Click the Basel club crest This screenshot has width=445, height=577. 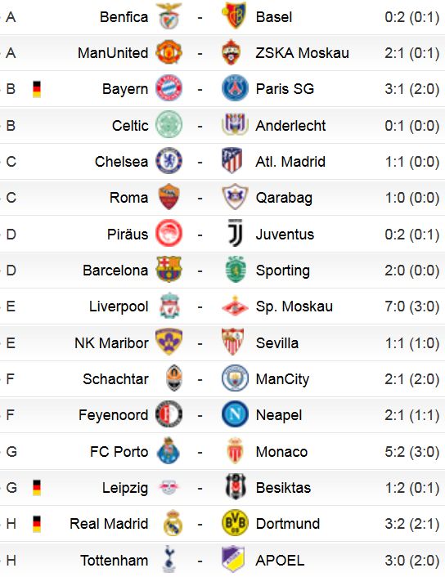(235, 16)
